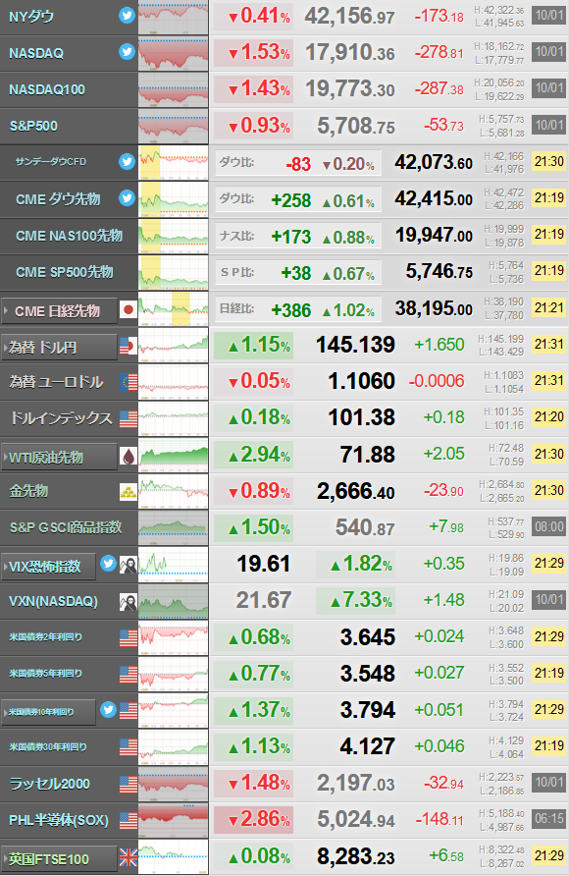Open the 金先物 mini chart
Viewport: 569px width, 876px height.
click(173, 491)
